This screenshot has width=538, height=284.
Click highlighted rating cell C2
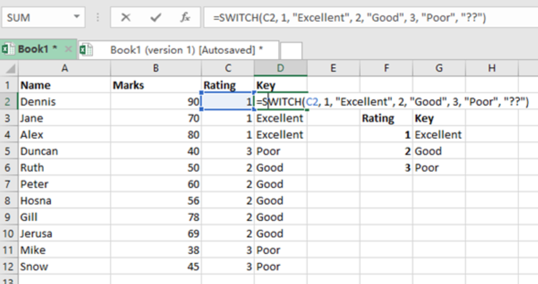pos(228,102)
